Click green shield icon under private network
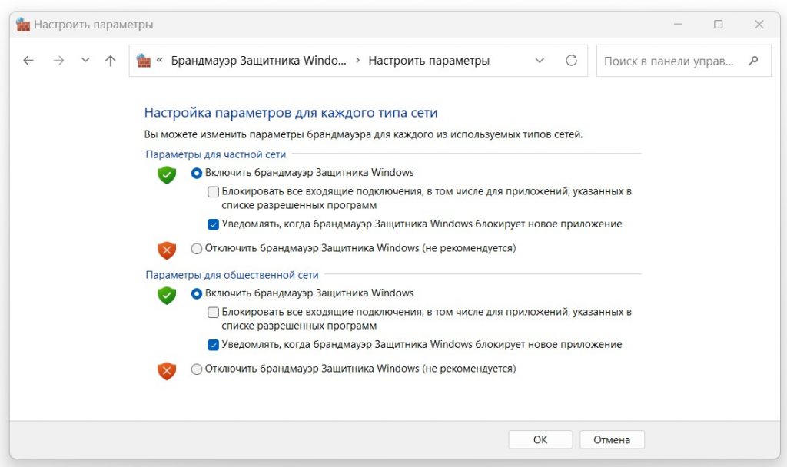 click(167, 175)
